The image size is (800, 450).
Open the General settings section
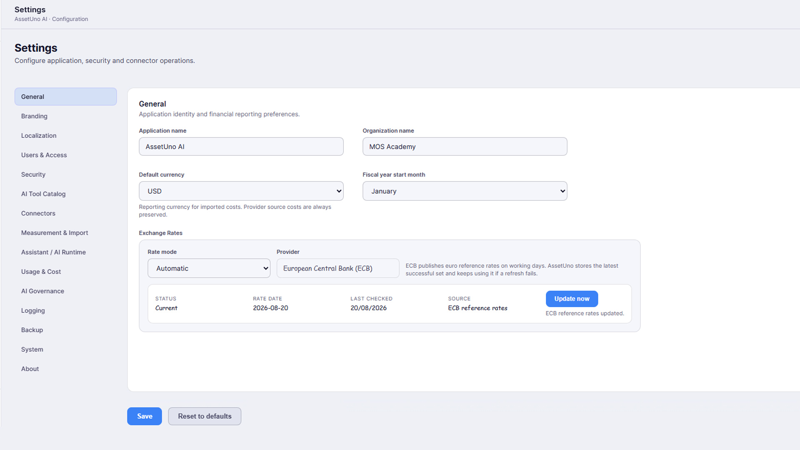point(65,97)
